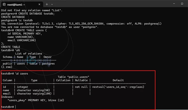Click the default value "nextval('users_id_seq'::regclass)"
The width and height of the screenshot is (188, 110).
tap(118, 87)
